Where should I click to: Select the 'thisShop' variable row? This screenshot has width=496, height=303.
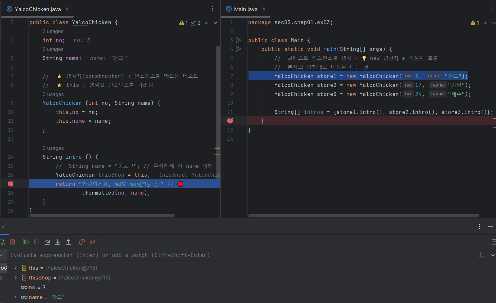tap(251, 278)
